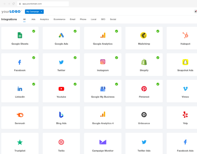The image size is (197, 154).
Task: Select the Trustpilot star icon
Action: click(20, 142)
